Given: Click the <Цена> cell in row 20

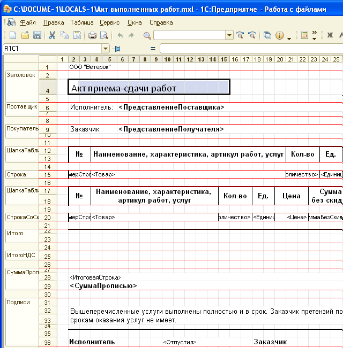Looking at the screenshot, I should pos(292,217).
